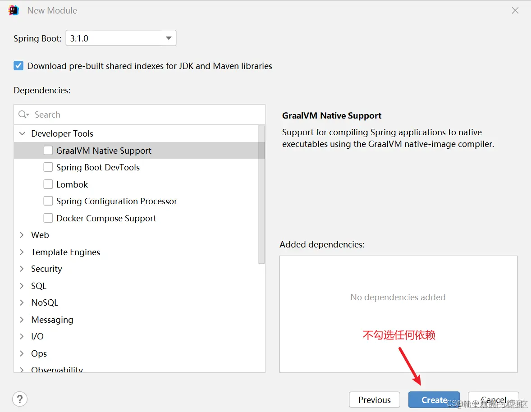Screen dimensions: 531x412
Task: Click the search magnifier icon
Action: point(23,114)
